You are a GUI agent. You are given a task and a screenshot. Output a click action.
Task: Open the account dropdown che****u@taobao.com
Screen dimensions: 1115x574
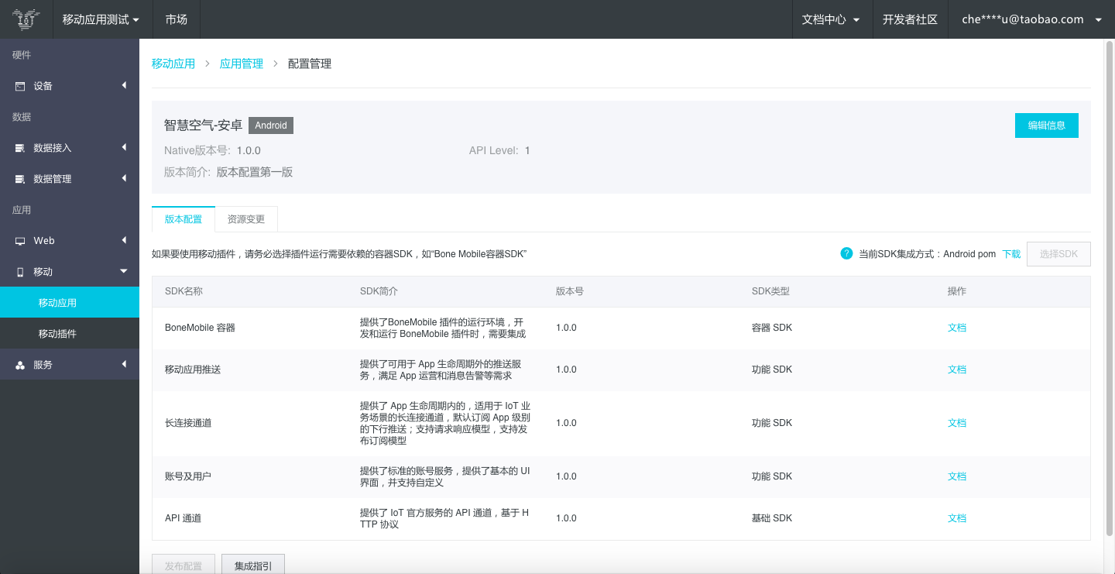click(1031, 19)
